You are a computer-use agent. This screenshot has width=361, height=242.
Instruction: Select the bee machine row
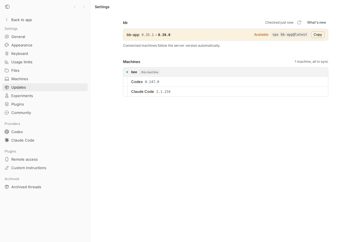[x=226, y=72]
